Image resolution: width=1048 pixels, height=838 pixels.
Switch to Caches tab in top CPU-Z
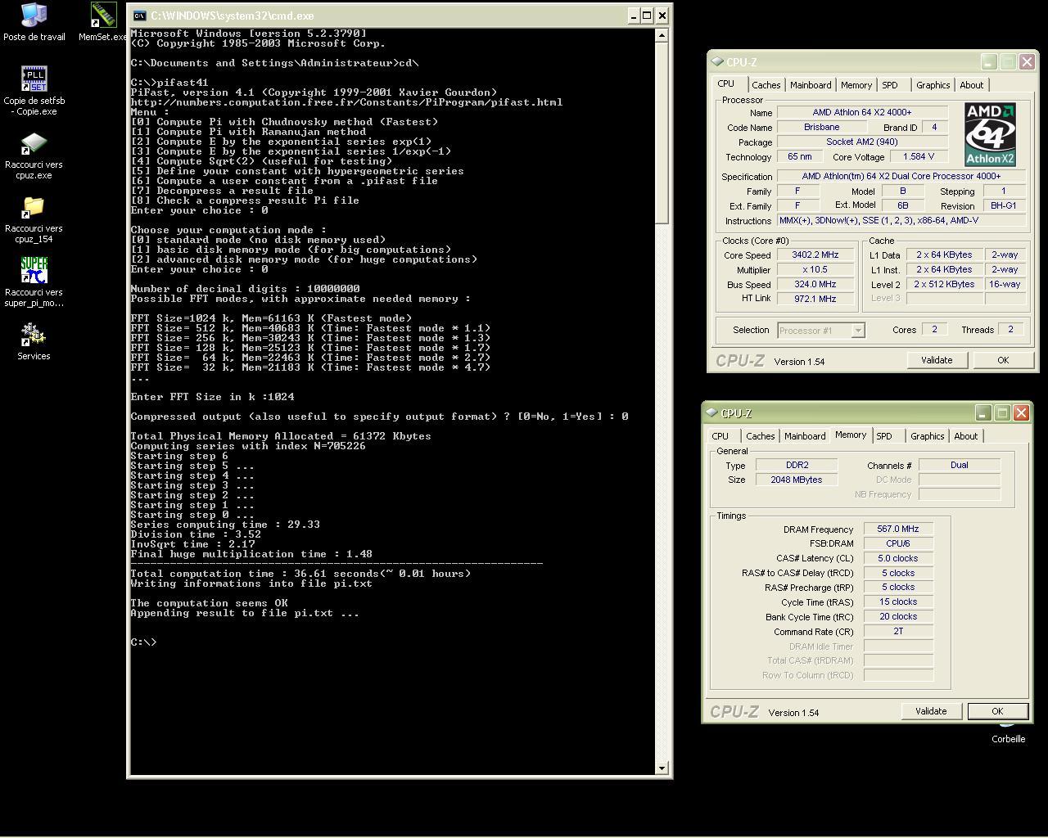click(x=766, y=85)
